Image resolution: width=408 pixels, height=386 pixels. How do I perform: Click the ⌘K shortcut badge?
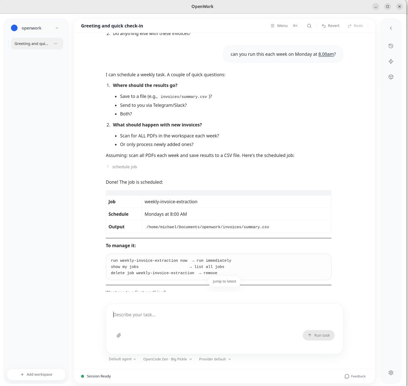(295, 26)
